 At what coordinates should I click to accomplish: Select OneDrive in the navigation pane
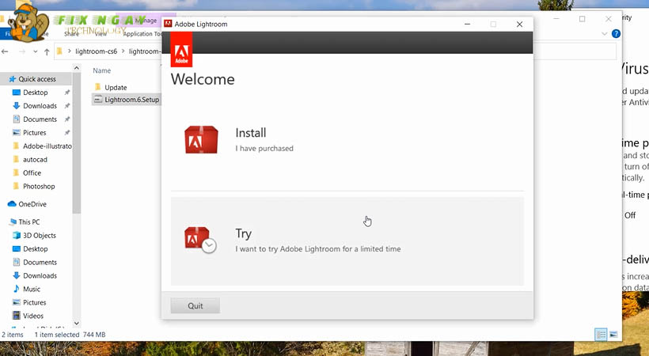pos(32,204)
